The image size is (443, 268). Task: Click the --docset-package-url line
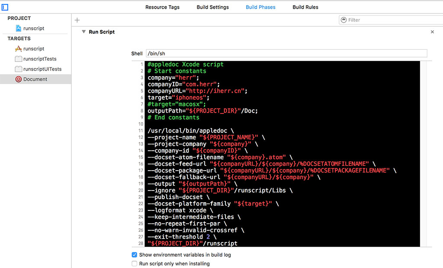(272, 171)
